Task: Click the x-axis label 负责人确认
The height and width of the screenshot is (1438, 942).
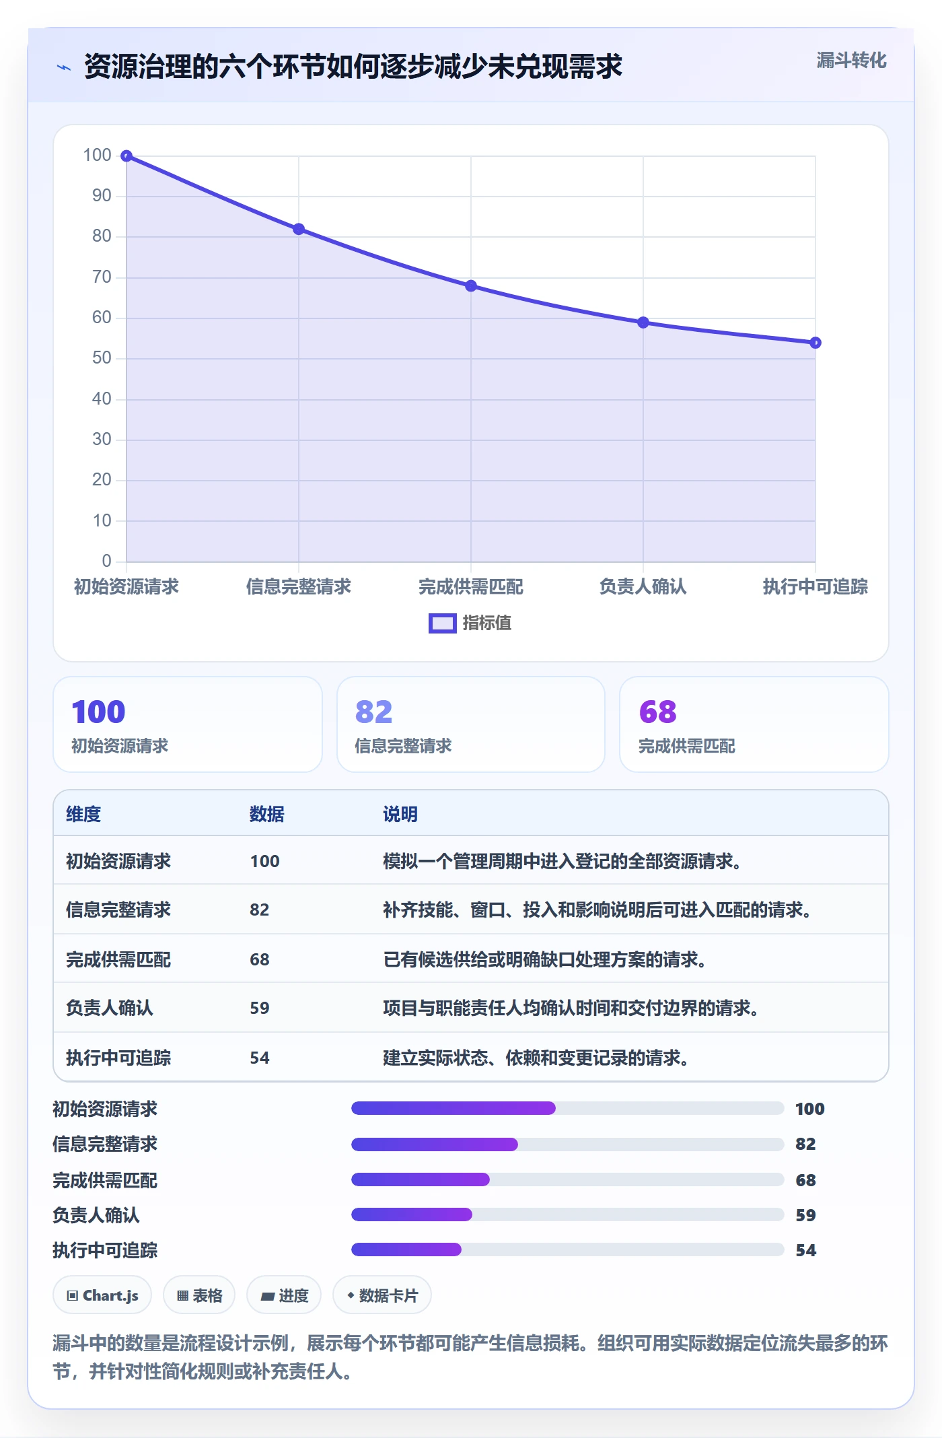Action: 643,586
